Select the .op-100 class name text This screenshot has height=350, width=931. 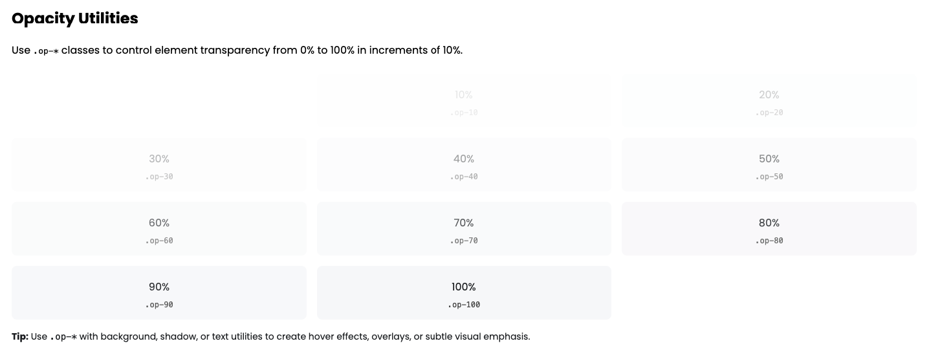[464, 305]
